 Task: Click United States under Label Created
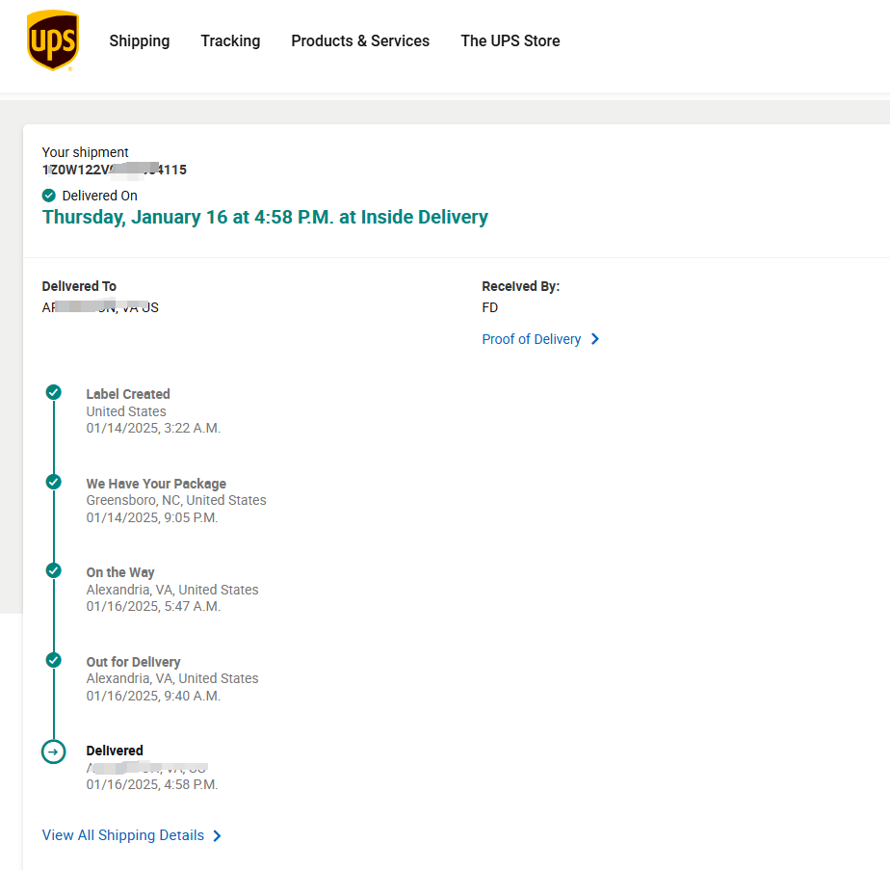(x=126, y=411)
